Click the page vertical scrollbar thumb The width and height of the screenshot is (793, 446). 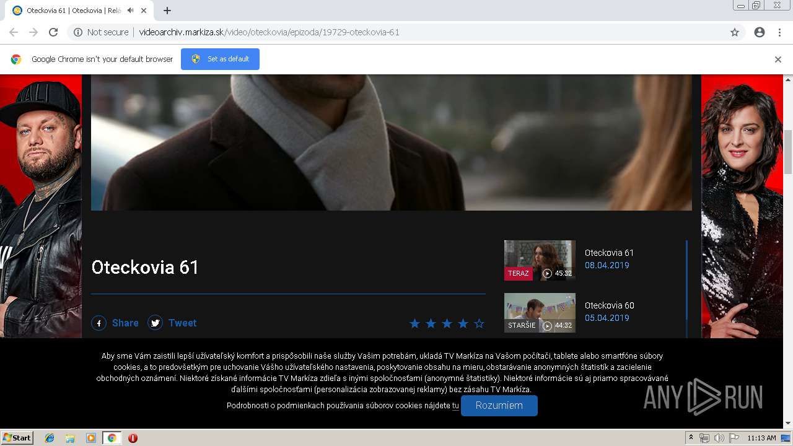tap(788, 152)
